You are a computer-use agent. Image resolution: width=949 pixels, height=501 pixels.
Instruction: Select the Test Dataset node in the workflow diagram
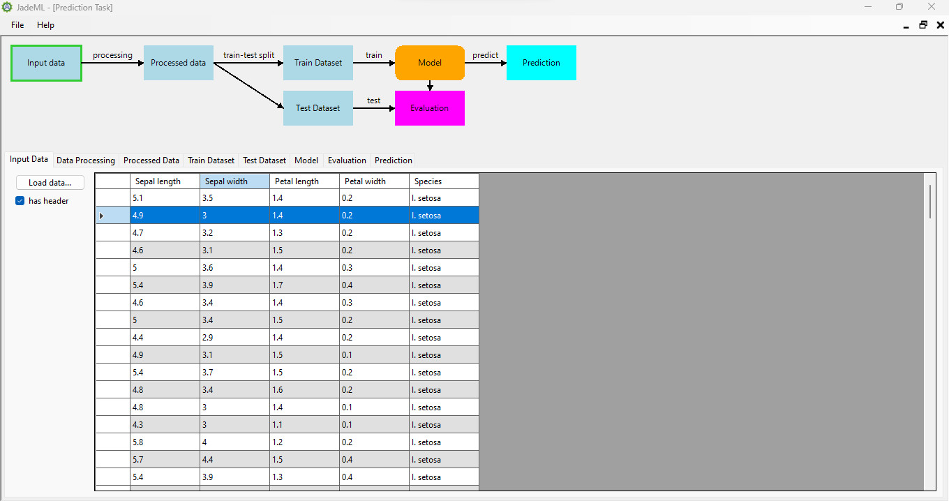pyautogui.click(x=318, y=108)
